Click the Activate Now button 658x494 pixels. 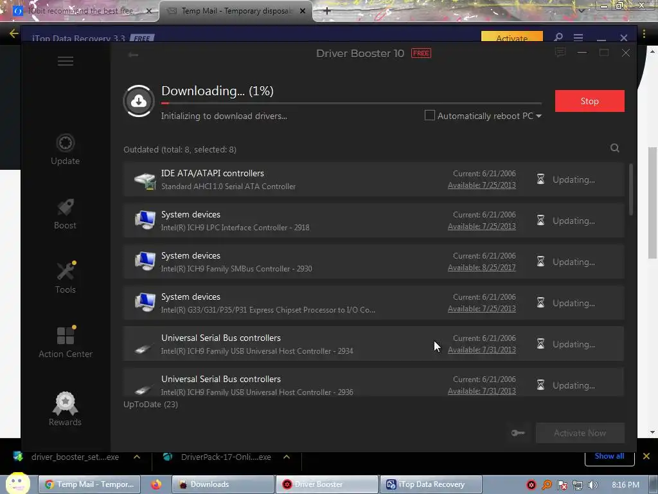(x=580, y=433)
